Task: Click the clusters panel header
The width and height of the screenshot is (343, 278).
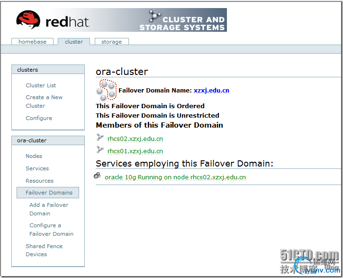Action: pyautogui.click(x=48, y=70)
